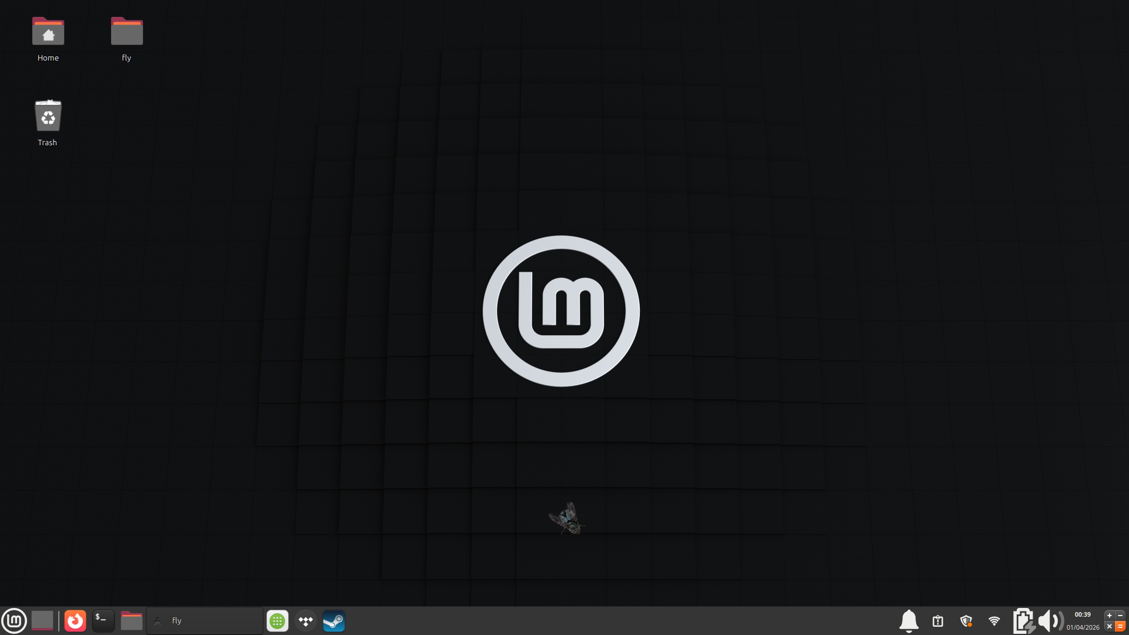
Task: Open the file manager panel launcher
Action: pos(131,620)
